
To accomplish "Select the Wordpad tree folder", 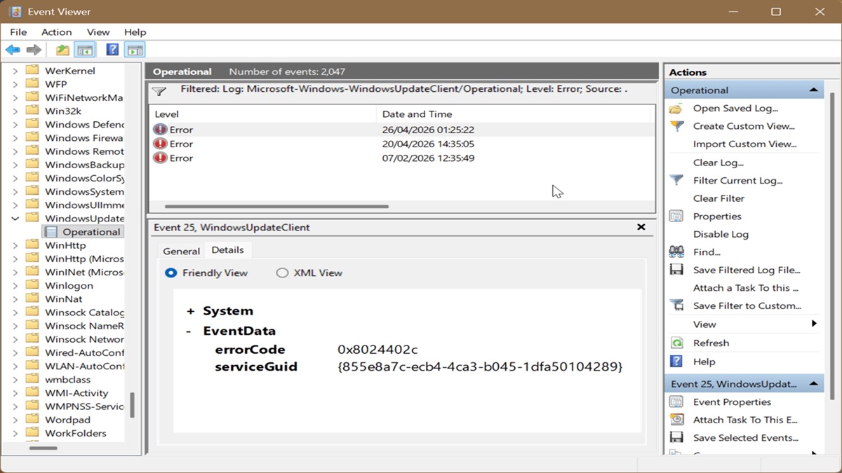I will (x=67, y=420).
